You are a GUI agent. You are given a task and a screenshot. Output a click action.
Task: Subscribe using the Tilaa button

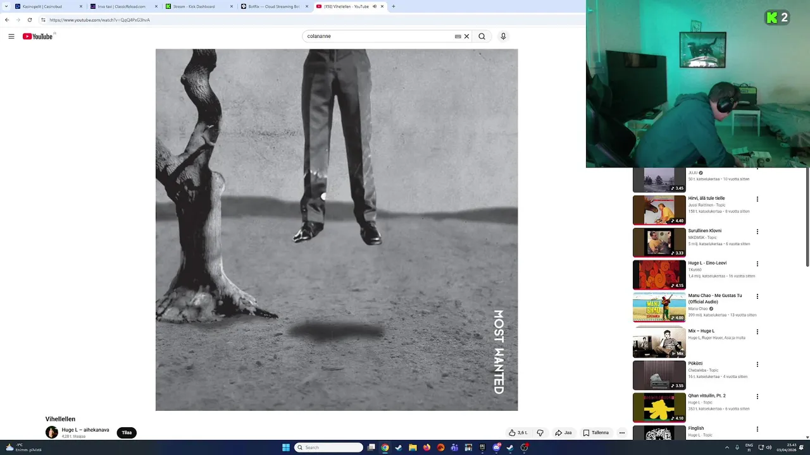[x=127, y=433]
